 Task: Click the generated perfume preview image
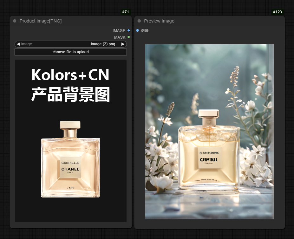coord(209,132)
